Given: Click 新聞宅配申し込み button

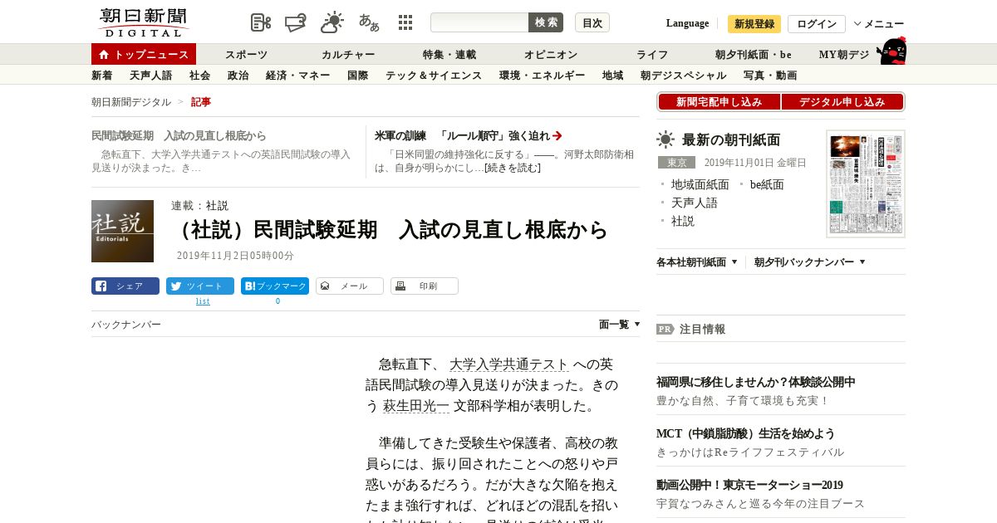Looking at the screenshot, I should tap(719, 102).
